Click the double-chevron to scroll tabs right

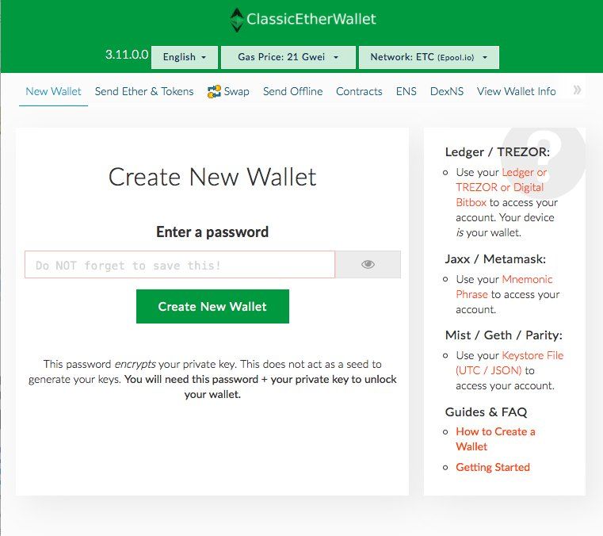[x=577, y=90]
